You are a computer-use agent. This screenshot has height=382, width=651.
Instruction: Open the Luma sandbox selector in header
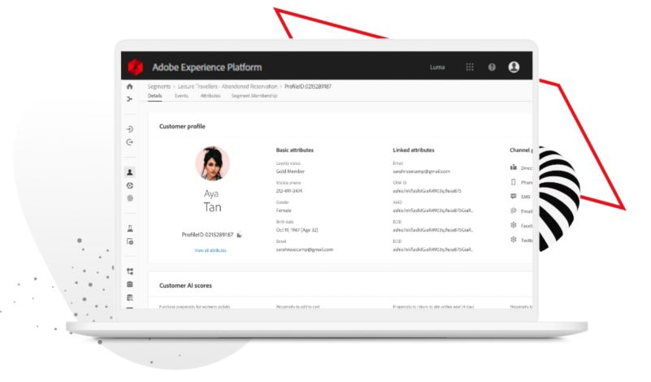437,67
